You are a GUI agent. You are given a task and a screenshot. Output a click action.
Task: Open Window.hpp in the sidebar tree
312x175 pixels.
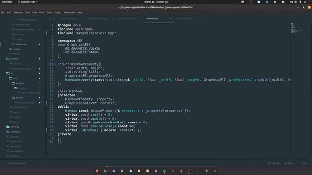pos(20,44)
